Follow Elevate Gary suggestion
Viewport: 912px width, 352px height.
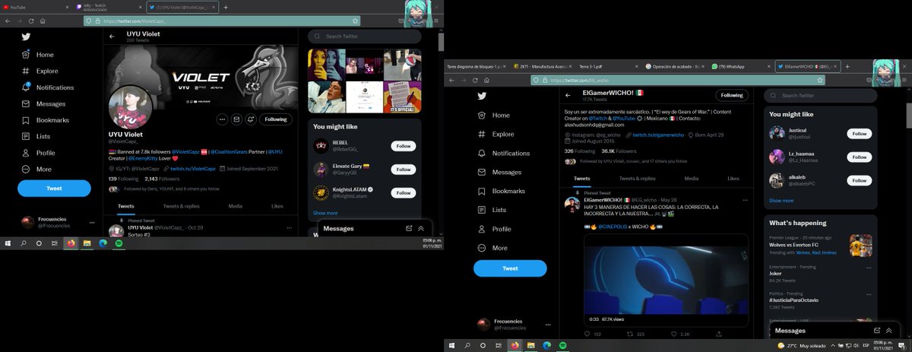point(403,170)
